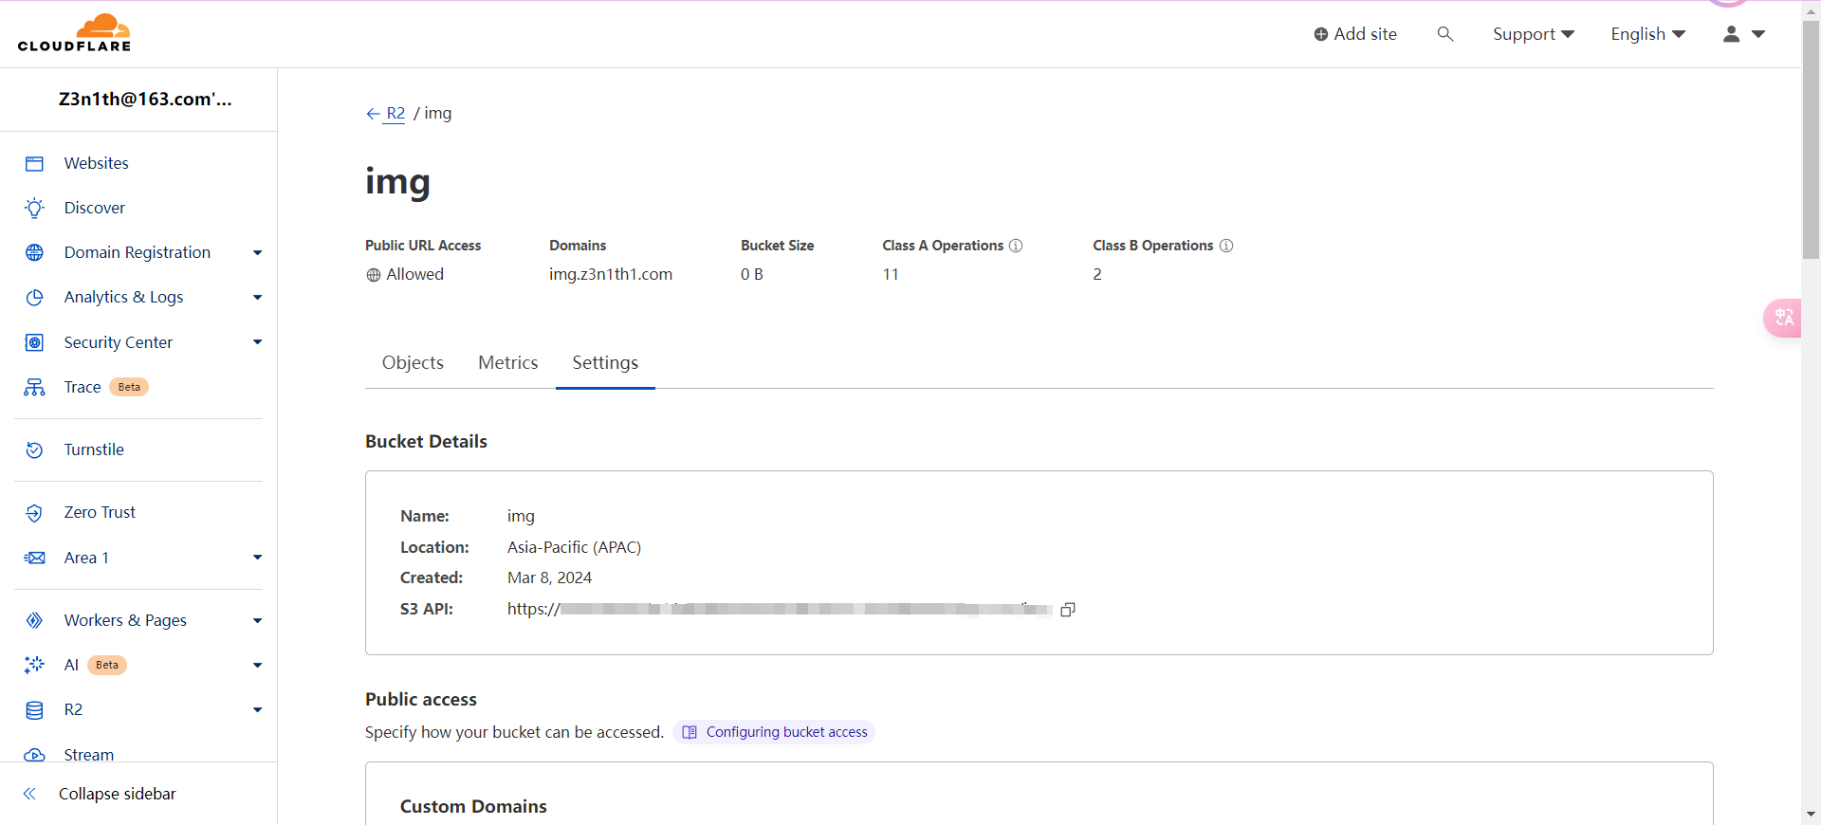This screenshot has height=825, width=1821.
Task: Click the Cloudflare logo
Action: (74, 33)
